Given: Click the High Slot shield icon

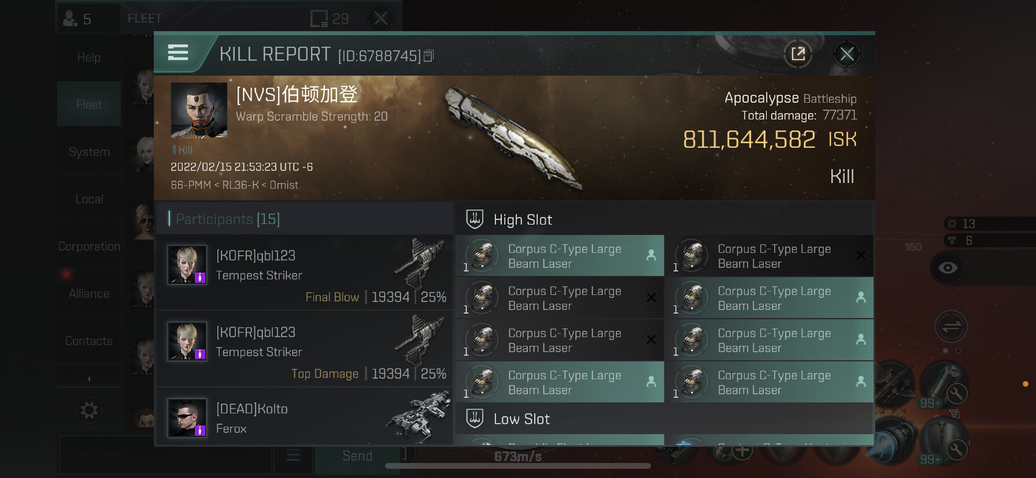Looking at the screenshot, I should pyautogui.click(x=475, y=219).
